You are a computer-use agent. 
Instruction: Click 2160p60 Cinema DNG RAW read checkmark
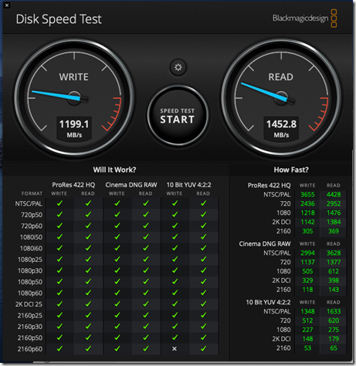tap(146, 348)
